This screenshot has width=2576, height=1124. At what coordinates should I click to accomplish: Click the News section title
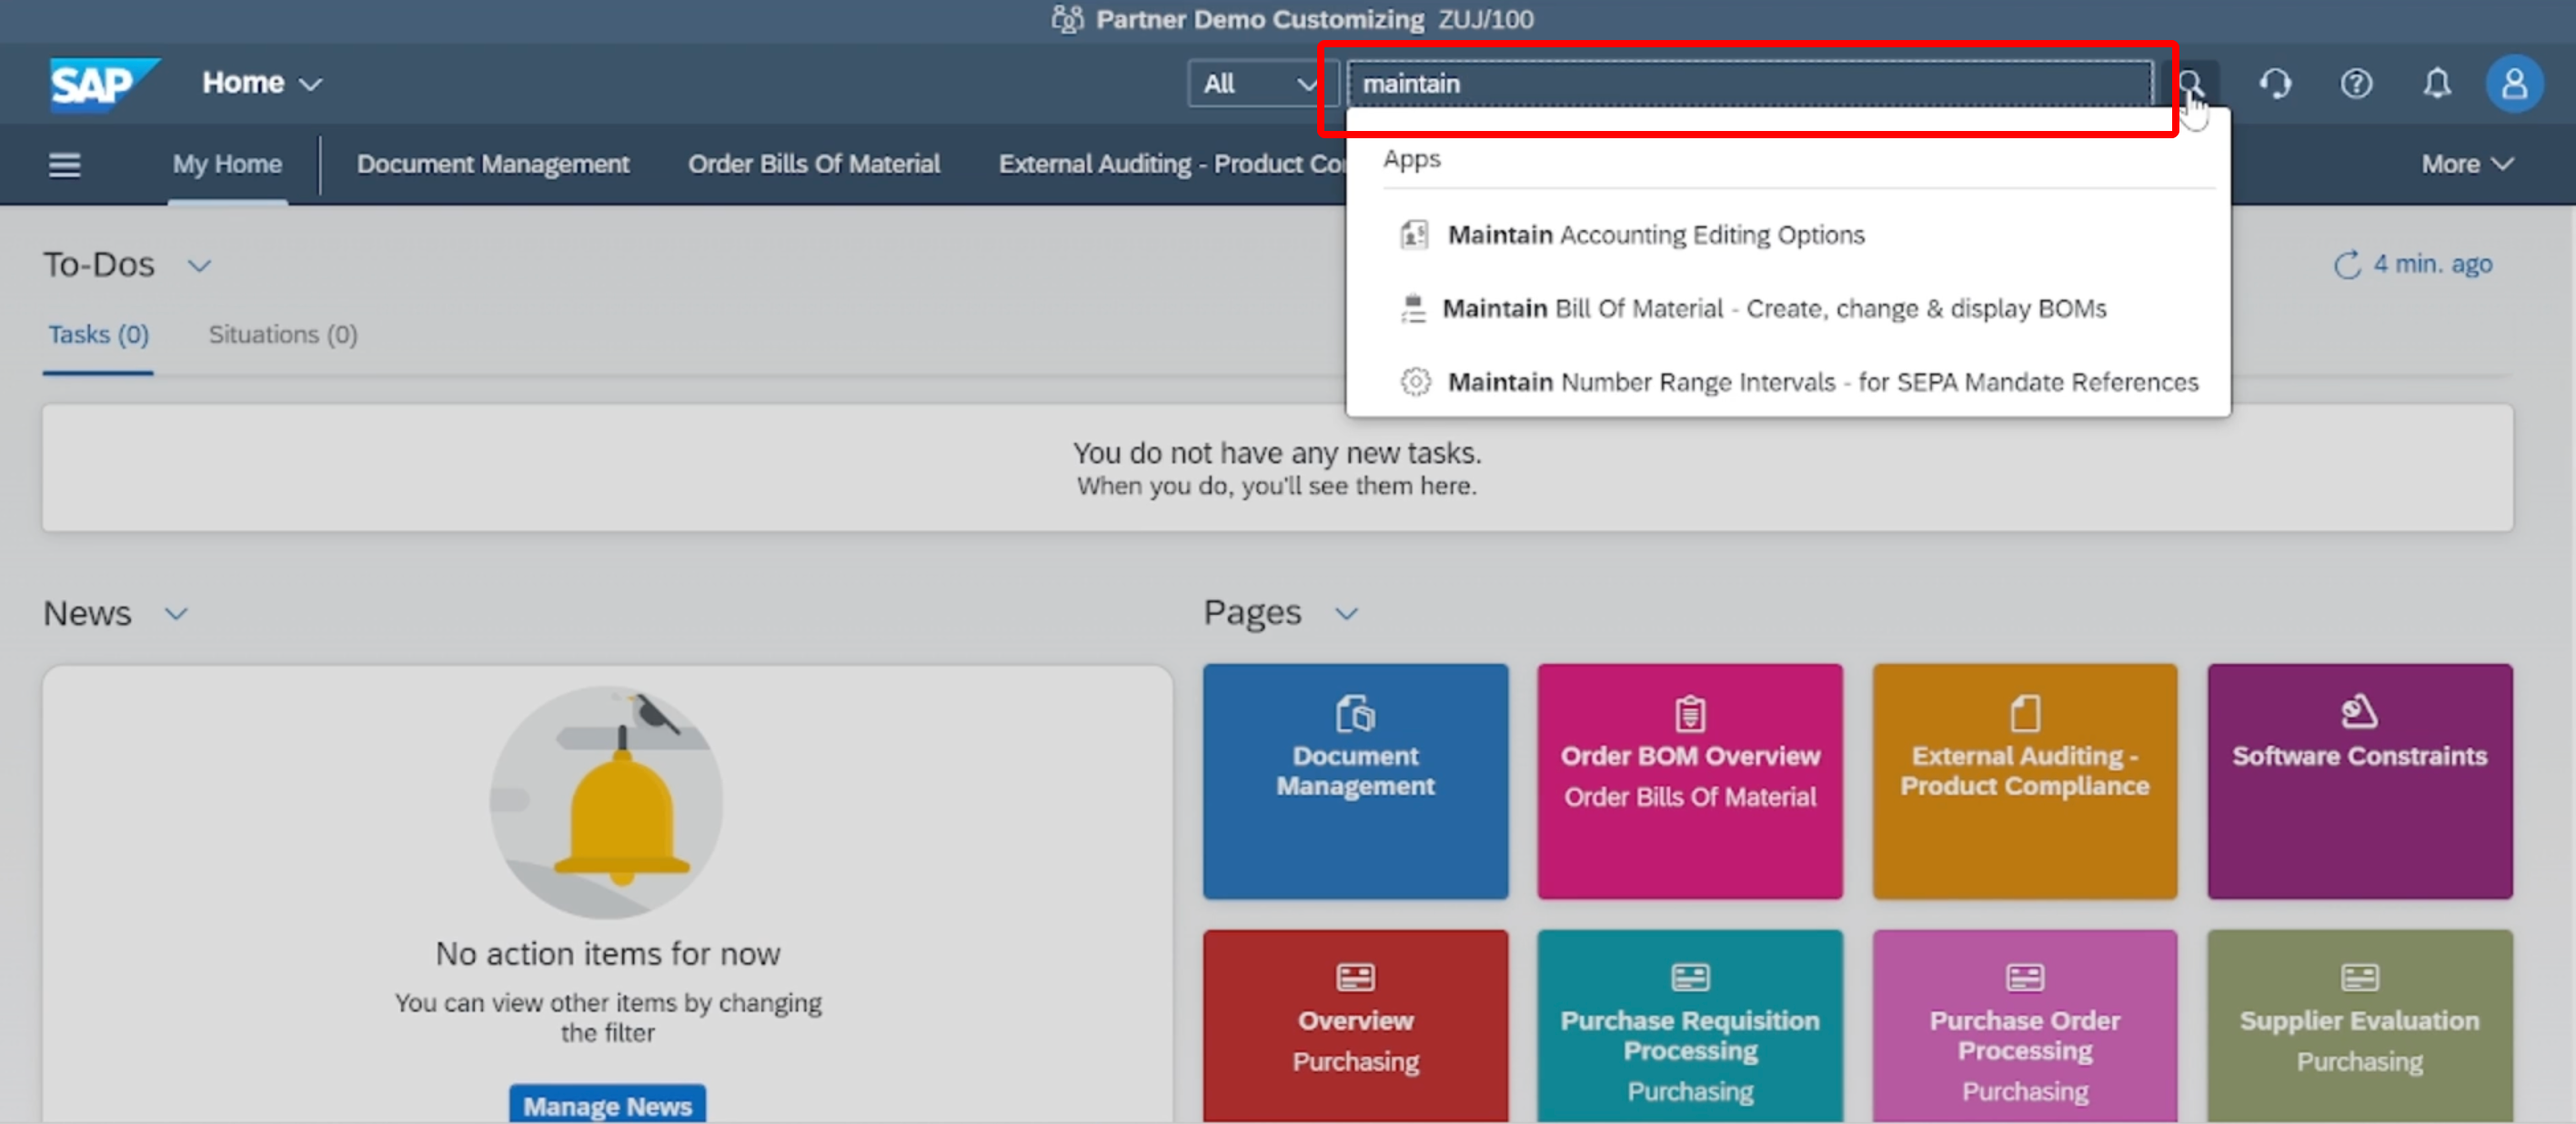[x=87, y=613]
